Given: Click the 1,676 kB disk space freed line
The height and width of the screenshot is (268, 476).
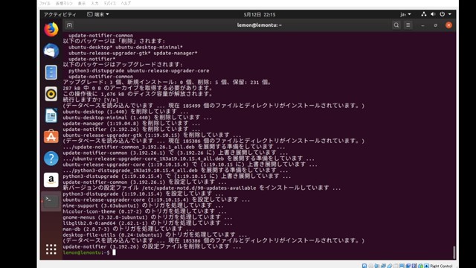Looking at the screenshot, I should 138,94.
